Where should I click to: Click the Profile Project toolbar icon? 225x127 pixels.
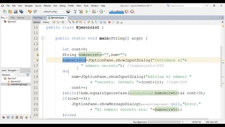(101, 12)
